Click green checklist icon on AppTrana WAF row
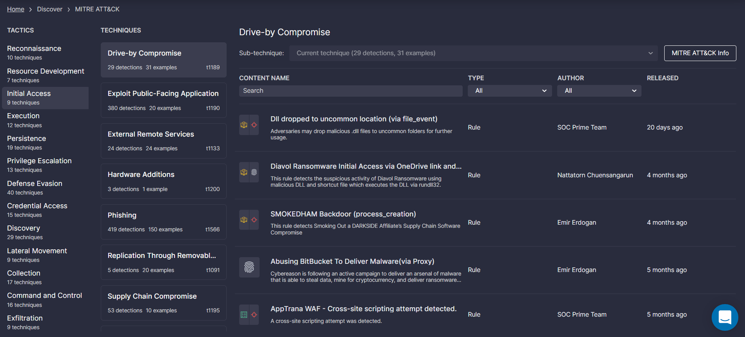The height and width of the screenshot is (337, 745). pos(244,315)
